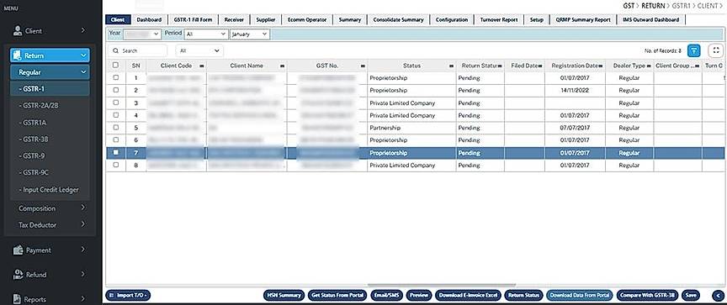Click the Return Status button
This screenshot has height=305, width=727.
tap(523, 295)
